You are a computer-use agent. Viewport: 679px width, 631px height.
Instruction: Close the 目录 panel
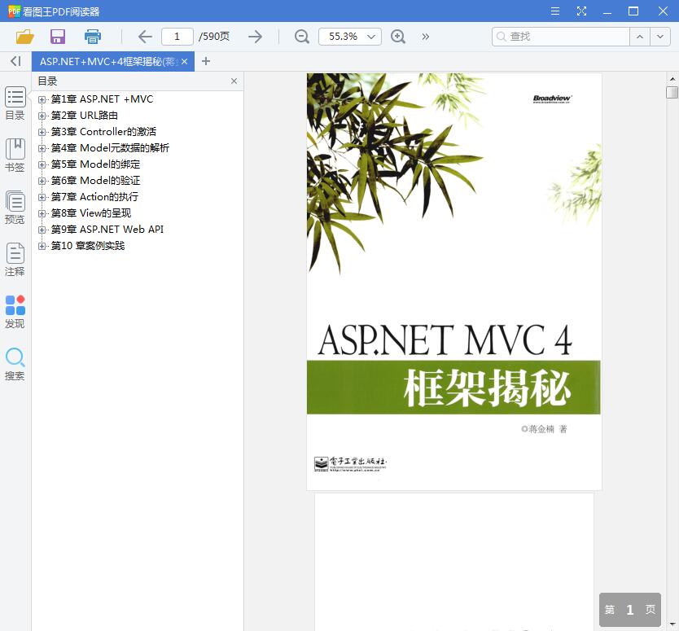pos(234,81)
